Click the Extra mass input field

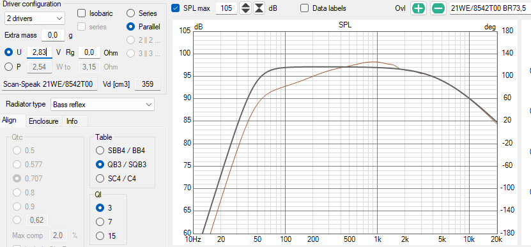coord(53,35)
